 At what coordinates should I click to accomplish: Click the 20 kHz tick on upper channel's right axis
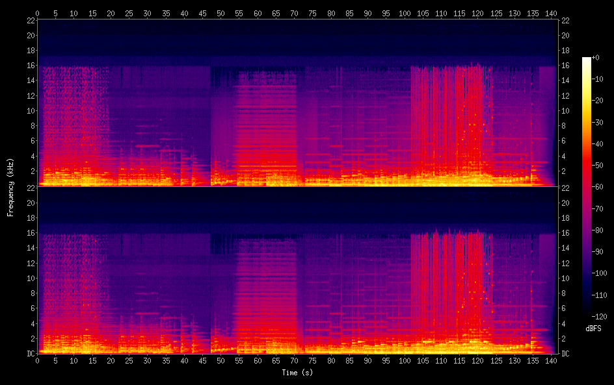[x=565, y=35]
